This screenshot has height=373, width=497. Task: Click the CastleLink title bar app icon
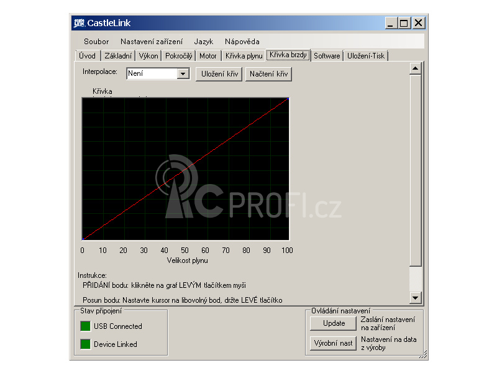coord(80,23)
